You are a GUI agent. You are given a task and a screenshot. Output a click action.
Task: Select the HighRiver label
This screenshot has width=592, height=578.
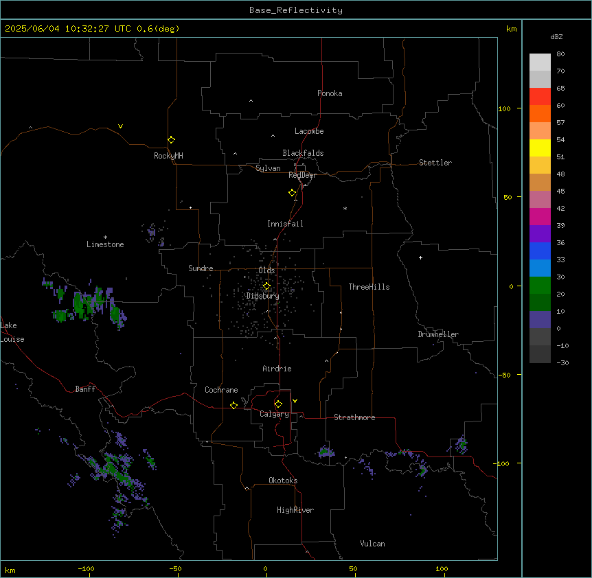click(295, 510)
